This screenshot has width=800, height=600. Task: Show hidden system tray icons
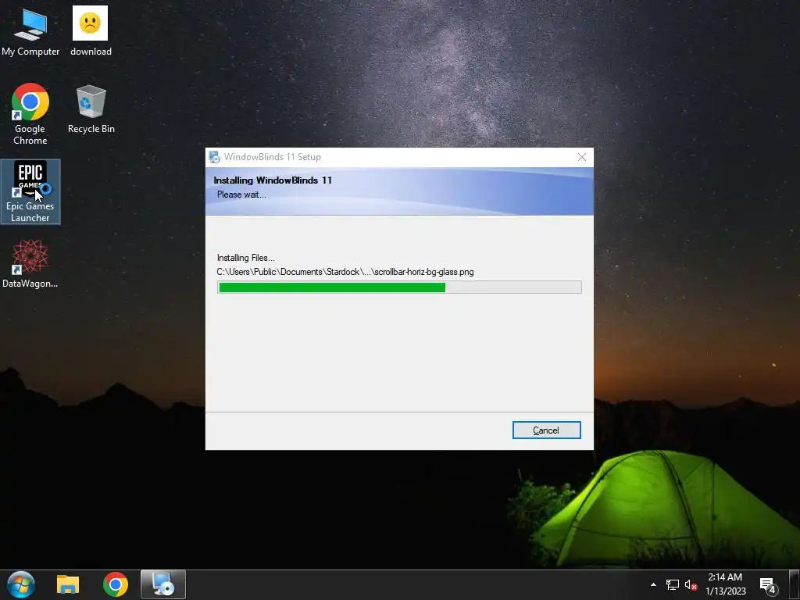(653, 584)
